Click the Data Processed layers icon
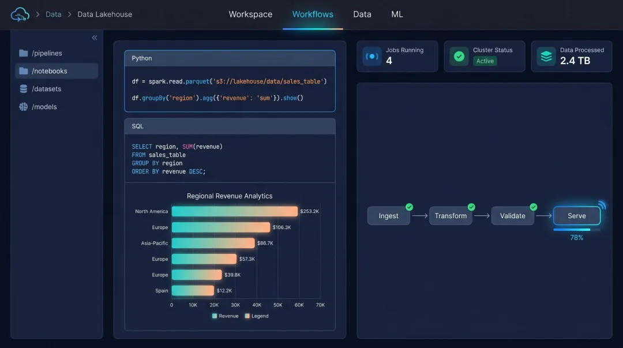This screenshot has width=623, height=348. click(546, 57)
